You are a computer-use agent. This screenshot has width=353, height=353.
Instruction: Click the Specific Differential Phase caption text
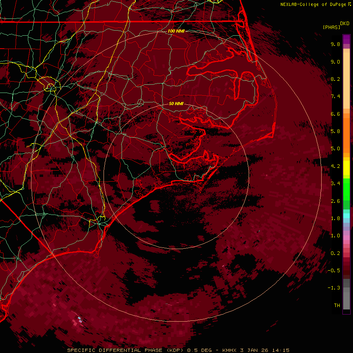pos(178,350)
